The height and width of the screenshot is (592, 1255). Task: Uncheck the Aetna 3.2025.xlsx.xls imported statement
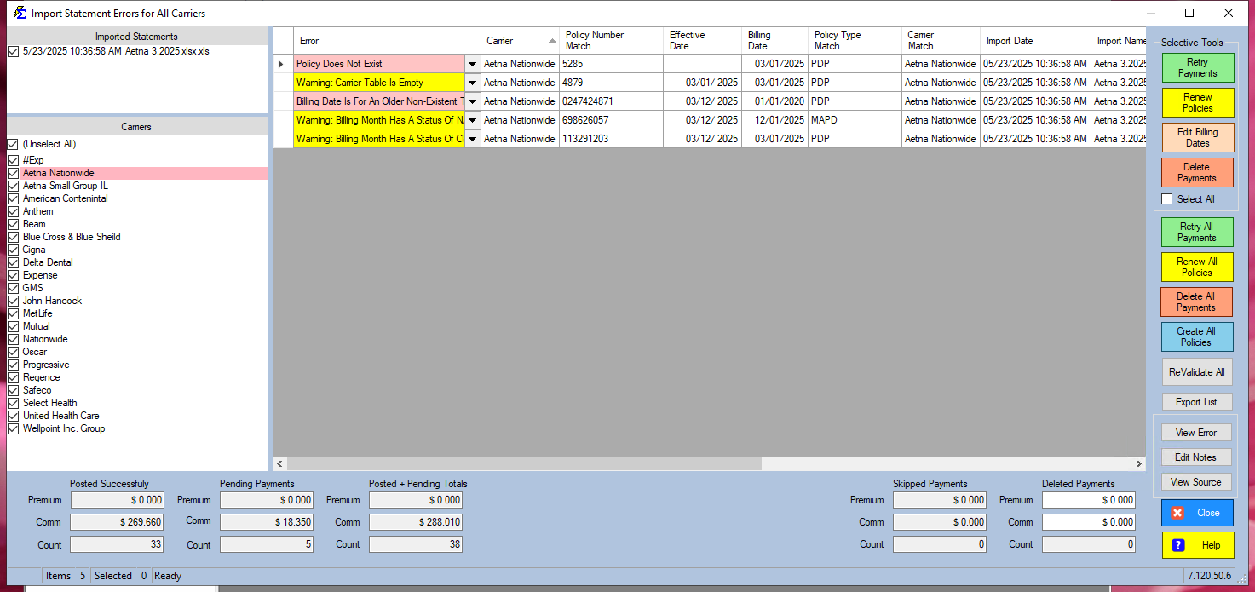click(13, 52)
